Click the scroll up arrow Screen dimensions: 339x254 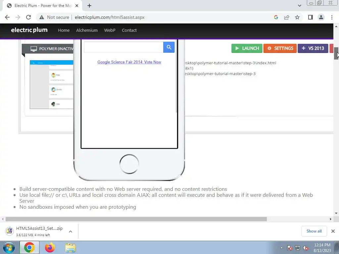tap(336, 26)
